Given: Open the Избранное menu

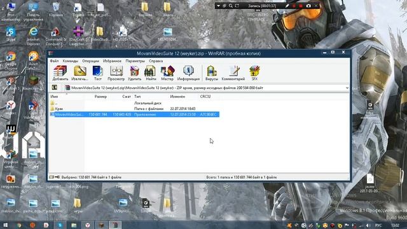Looking at the screenshot, I should click(112, 61).
